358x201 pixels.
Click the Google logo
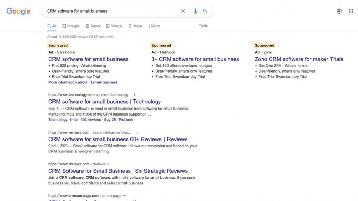click(18, 11)
